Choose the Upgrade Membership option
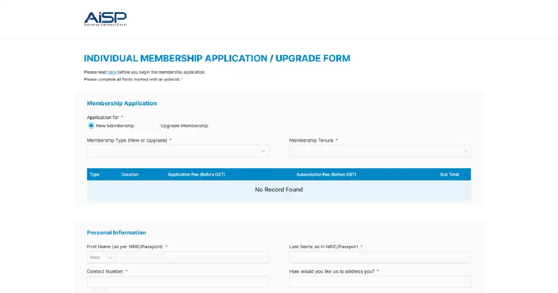Image resolution: width=558 pixels, height=293 pixels. pos(156,126)
